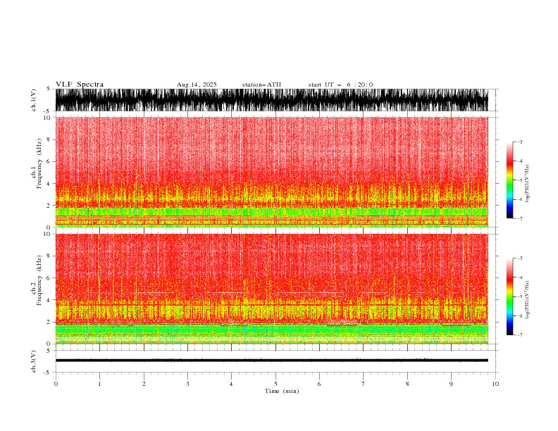The height and width of the screenshot is (431, 558).
Task: Click the 'VLF Spectra' title text
Action: [x=80, y=85]
